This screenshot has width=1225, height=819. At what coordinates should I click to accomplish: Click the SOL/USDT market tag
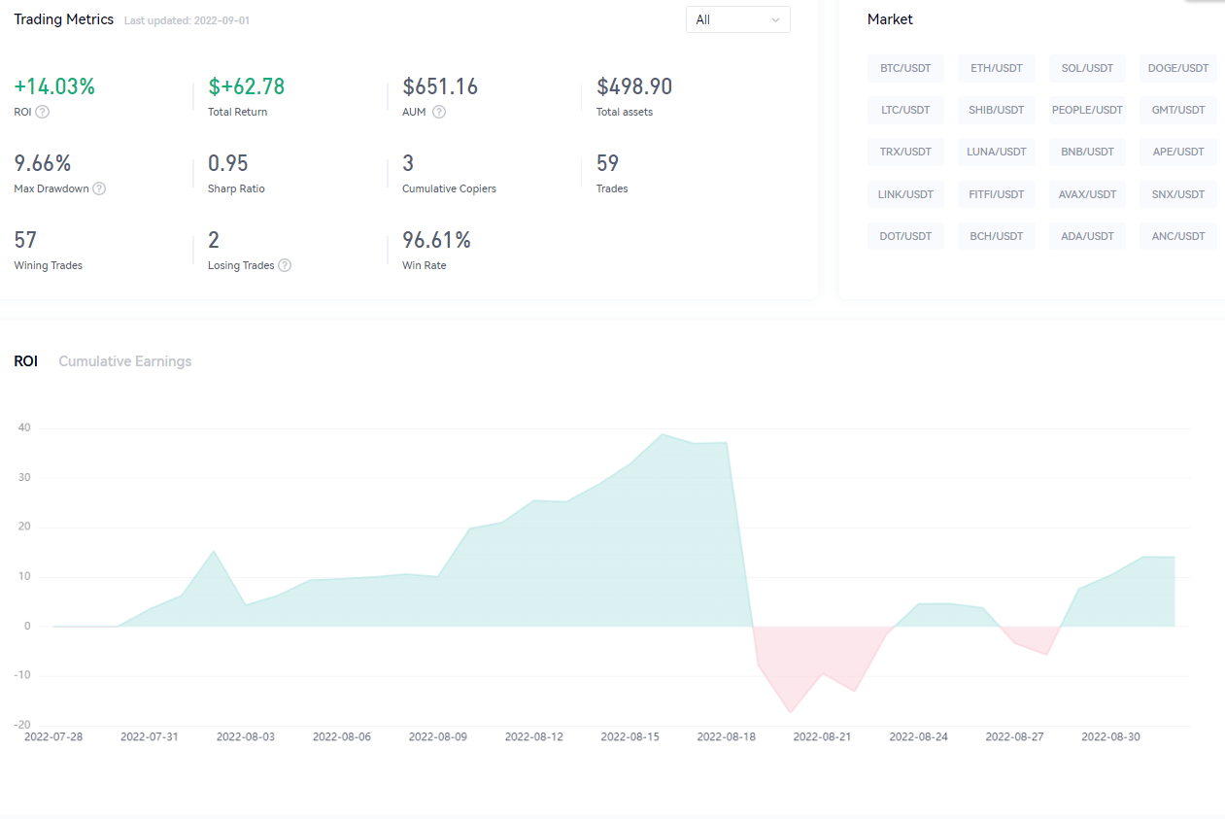click(x=1087, y=68)
